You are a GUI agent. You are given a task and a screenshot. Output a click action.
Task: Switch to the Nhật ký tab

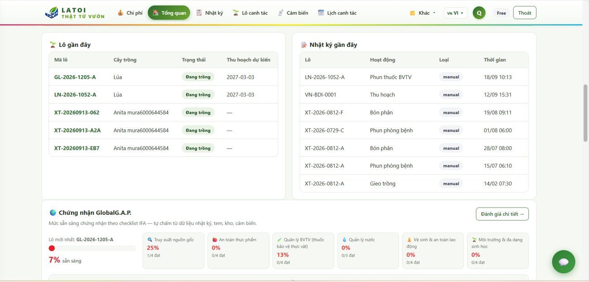(209, 13)
